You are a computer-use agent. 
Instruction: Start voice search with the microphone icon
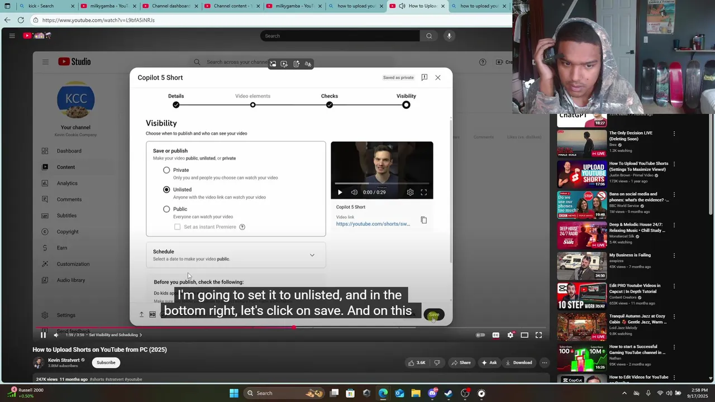[x=449, y=36]
